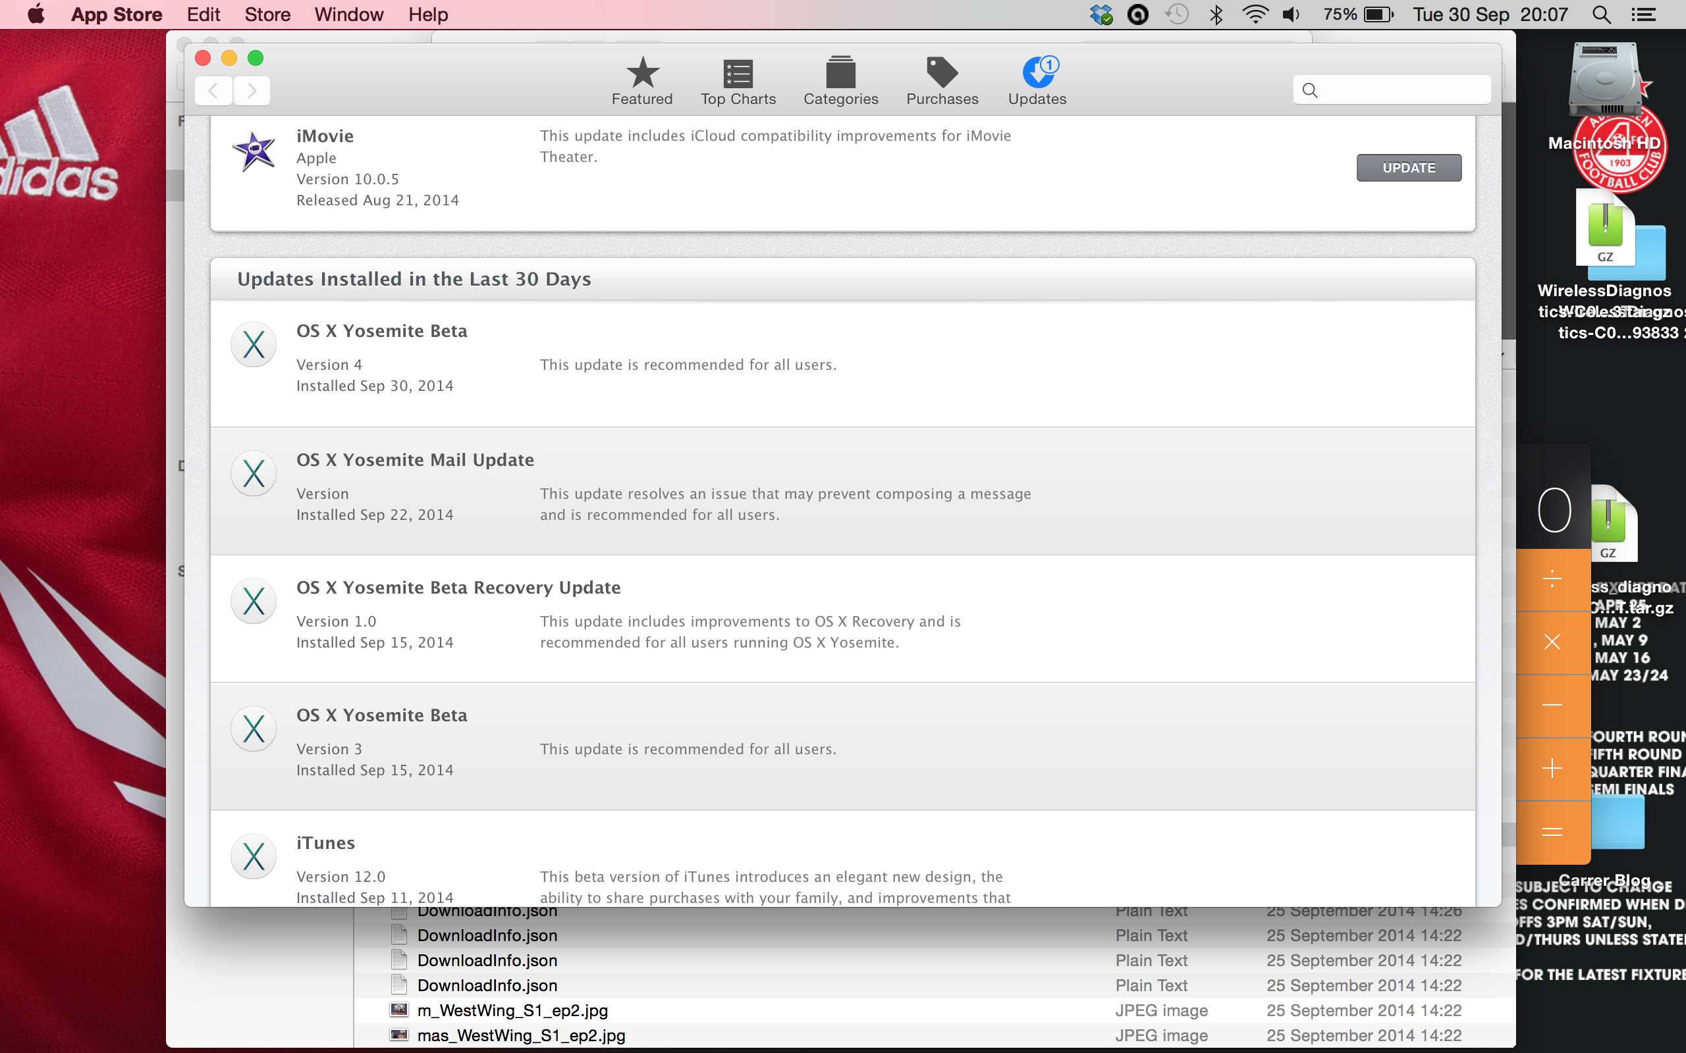This screenshot has width=1686, height=1053.
Task: Click the iTunes Version 12.0 update icon
Action: (x=254, y=856)
